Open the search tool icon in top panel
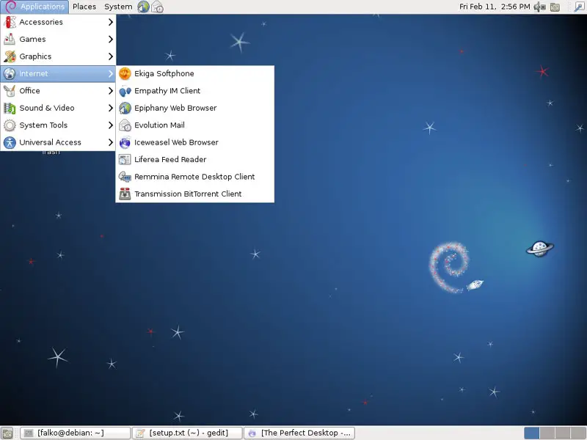 tap(578, 7)
